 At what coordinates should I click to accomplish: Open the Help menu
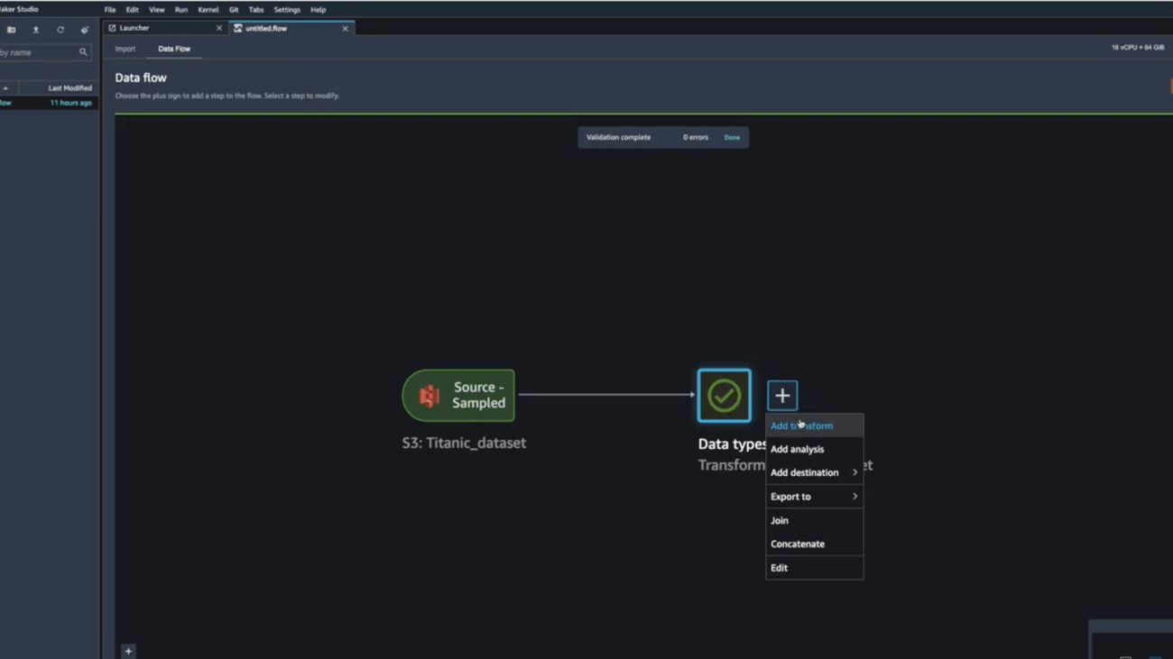(x=319, y=10)
